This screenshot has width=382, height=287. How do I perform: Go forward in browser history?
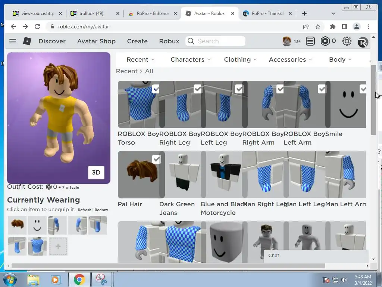tap(25, 27)
